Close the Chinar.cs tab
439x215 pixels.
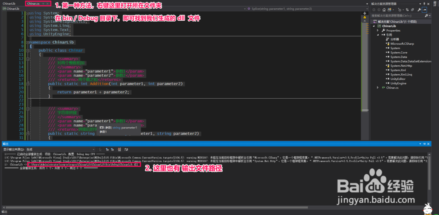click(48, 4)
